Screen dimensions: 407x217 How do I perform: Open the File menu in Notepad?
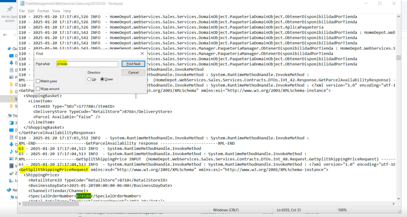click(x=22, y=11)
